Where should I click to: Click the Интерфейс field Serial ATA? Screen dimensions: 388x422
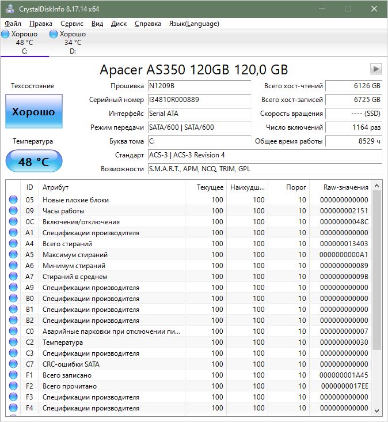coord(199,114)
